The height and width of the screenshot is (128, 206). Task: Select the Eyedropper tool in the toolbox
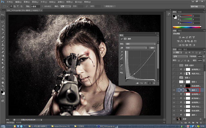[3, 33]
